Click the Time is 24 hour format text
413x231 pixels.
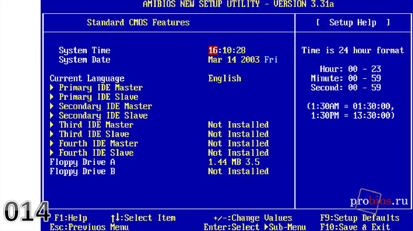click(x=353, y=50)
